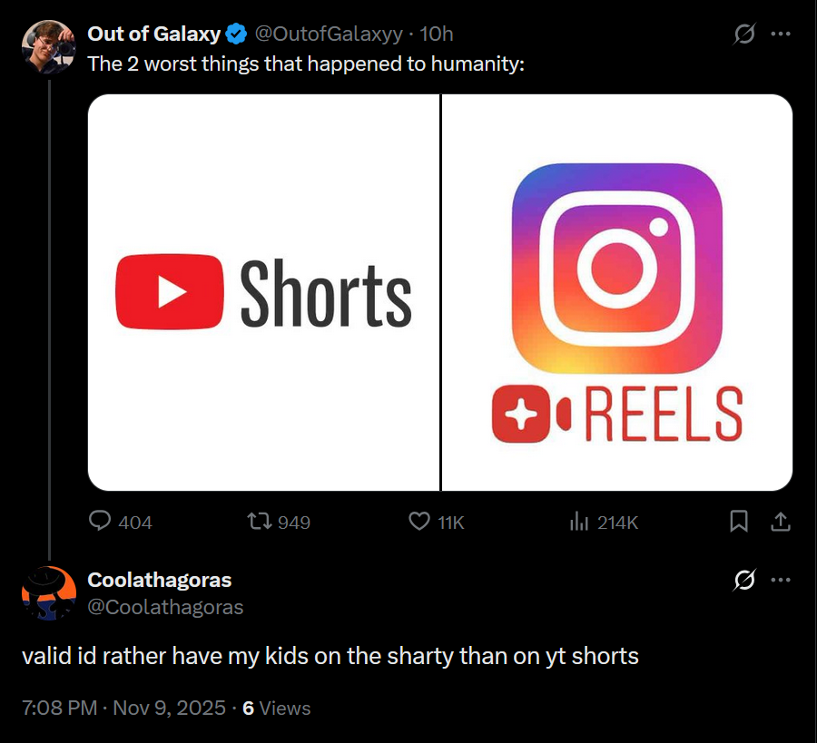Like the Out of Galaxy post
Viewport: 817px width, 743px height.
point(418,522)
